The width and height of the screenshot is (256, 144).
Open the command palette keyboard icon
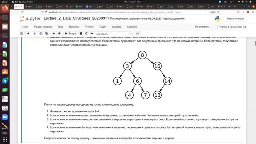pos(137,34)
